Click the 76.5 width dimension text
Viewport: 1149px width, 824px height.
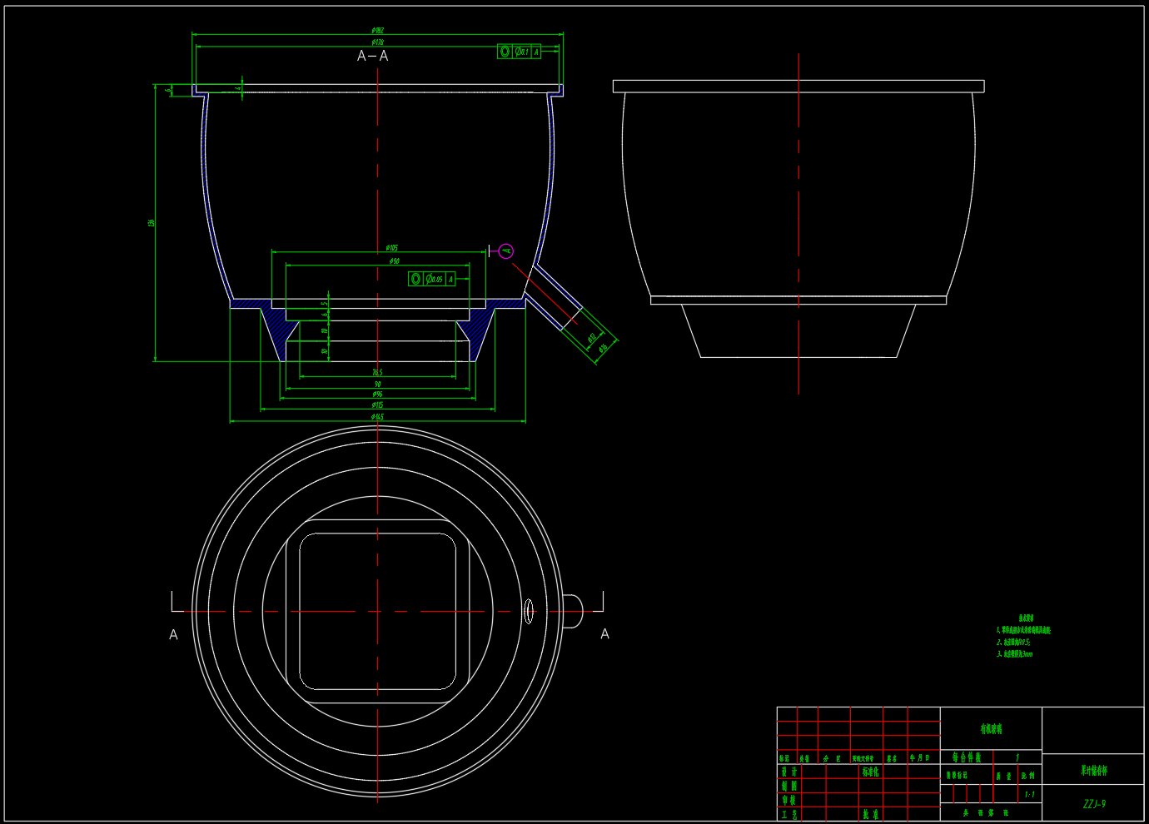[377, 373]
